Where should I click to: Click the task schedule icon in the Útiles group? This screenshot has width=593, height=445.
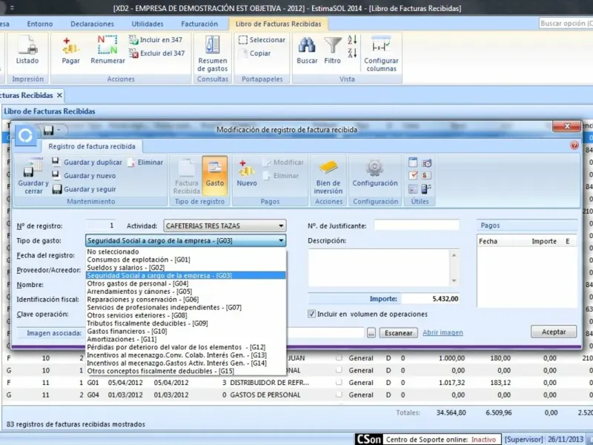[427, 162]
